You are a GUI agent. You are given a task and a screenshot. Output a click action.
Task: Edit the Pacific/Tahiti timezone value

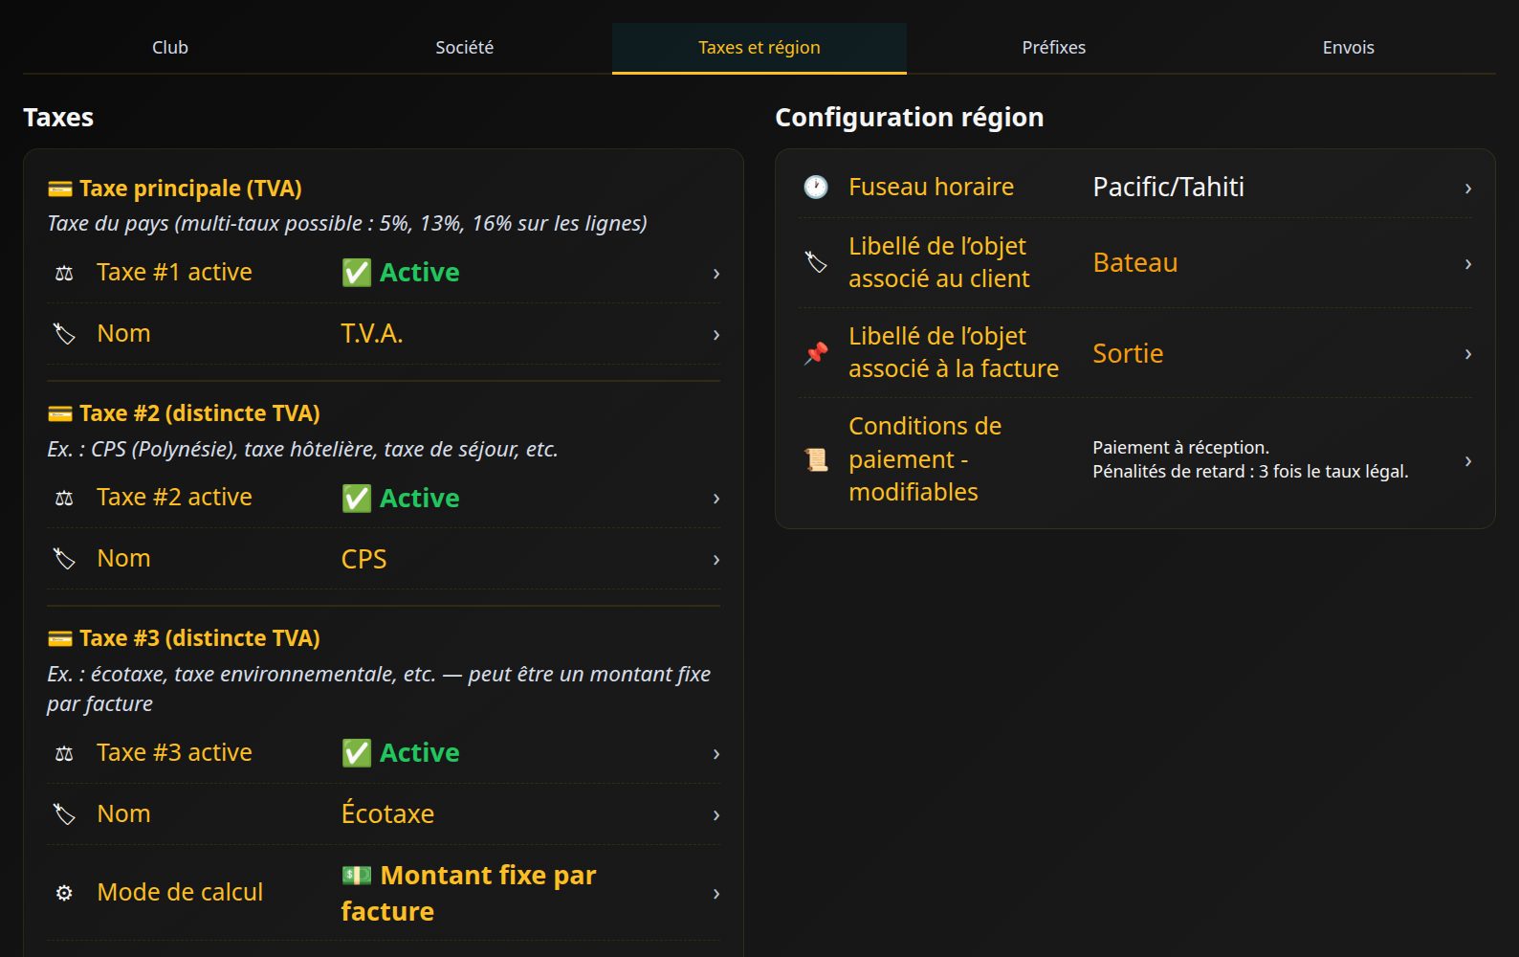tap(1168, 187)
